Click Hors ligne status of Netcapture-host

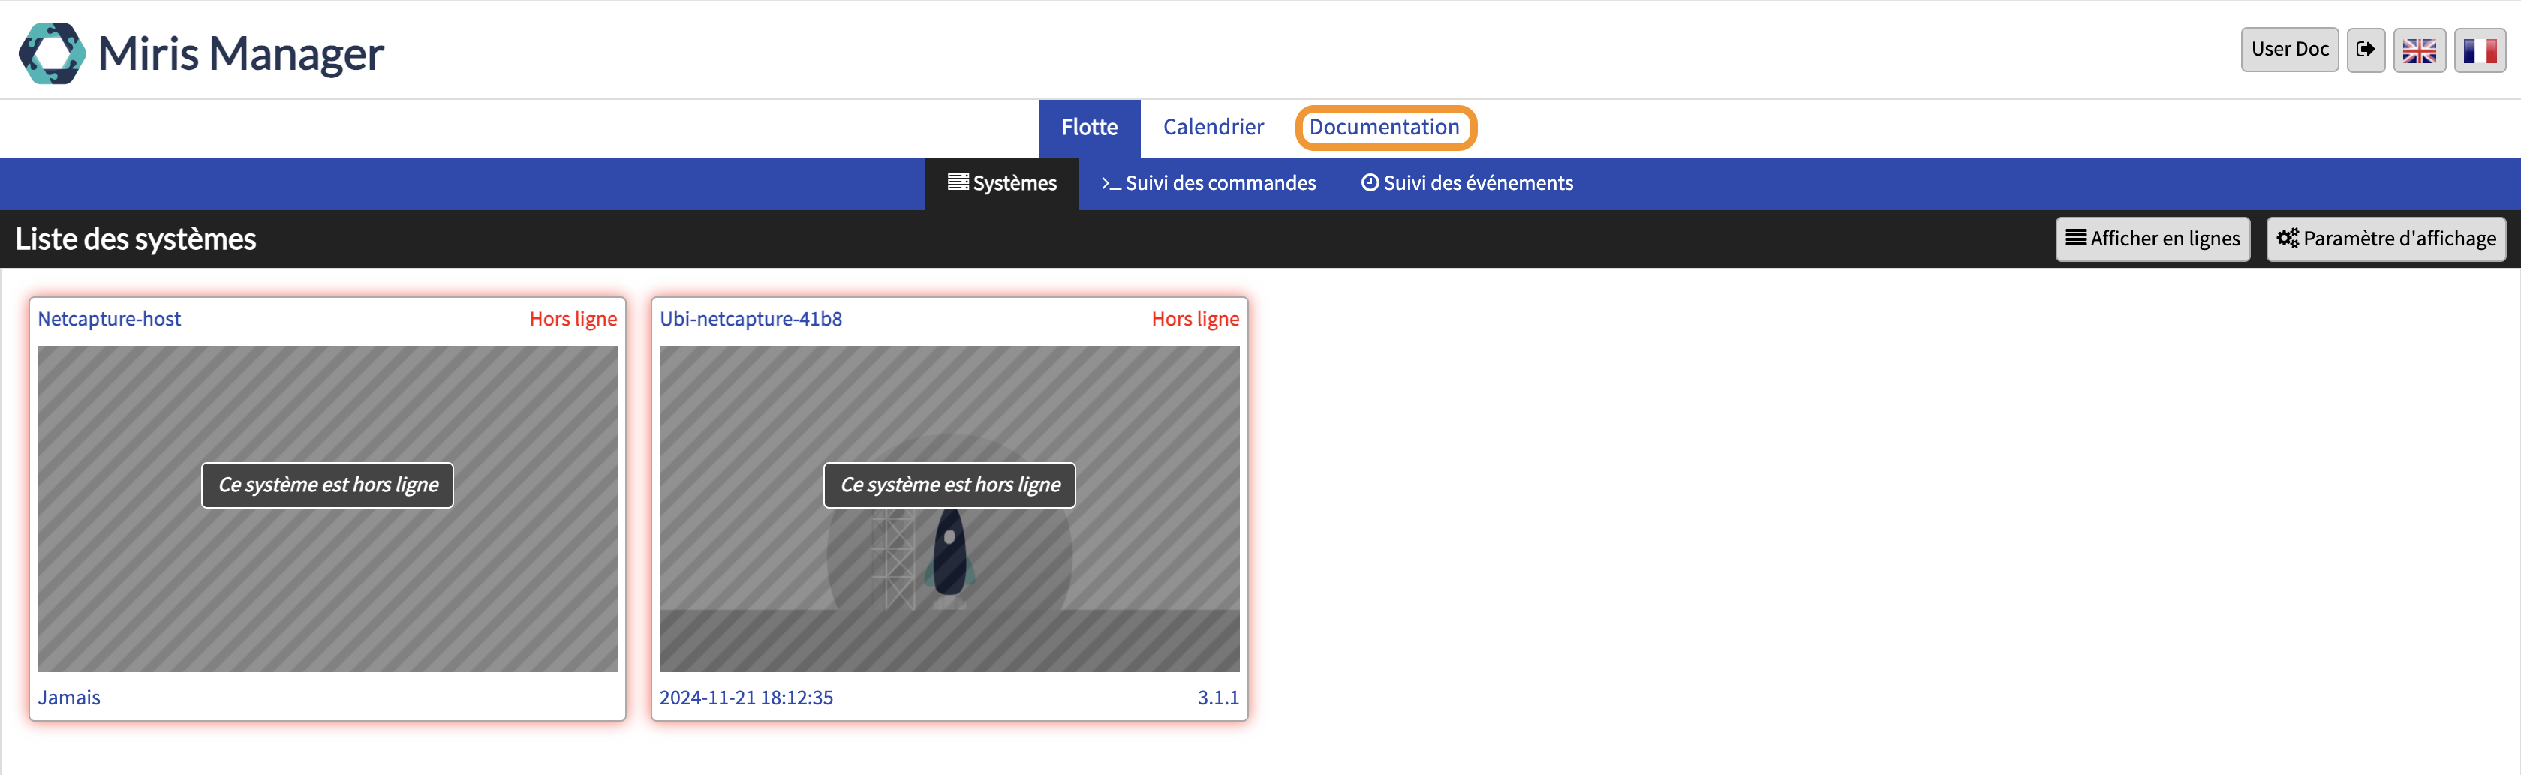click(573, 319)
